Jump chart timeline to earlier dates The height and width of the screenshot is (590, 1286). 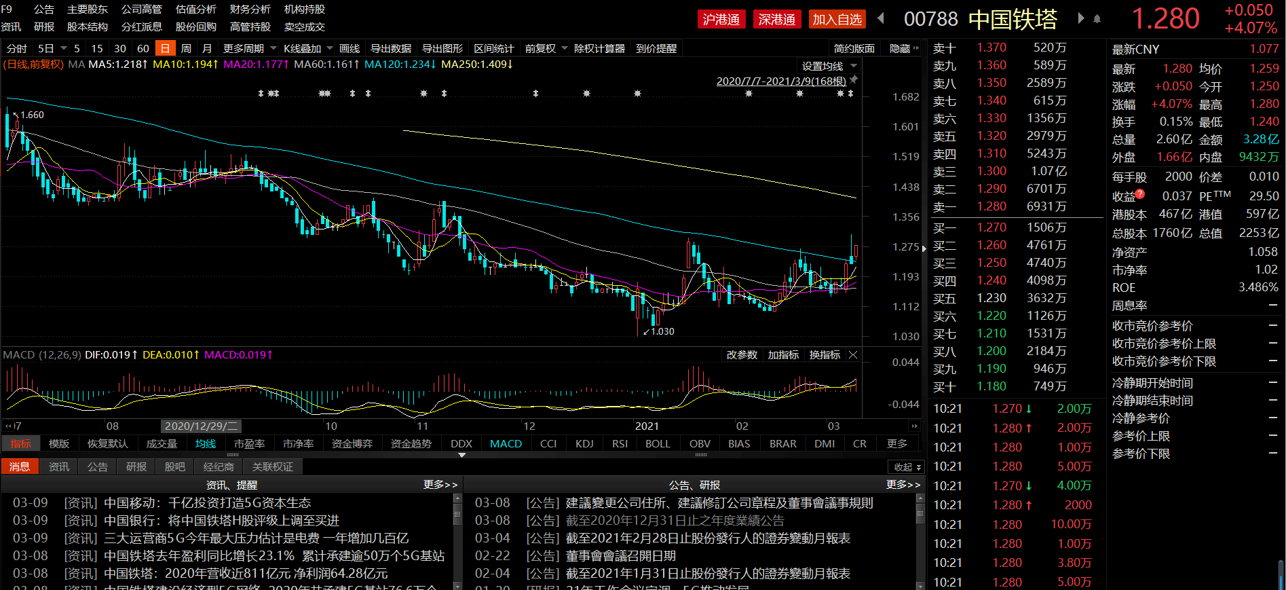[x=7, y=426]
